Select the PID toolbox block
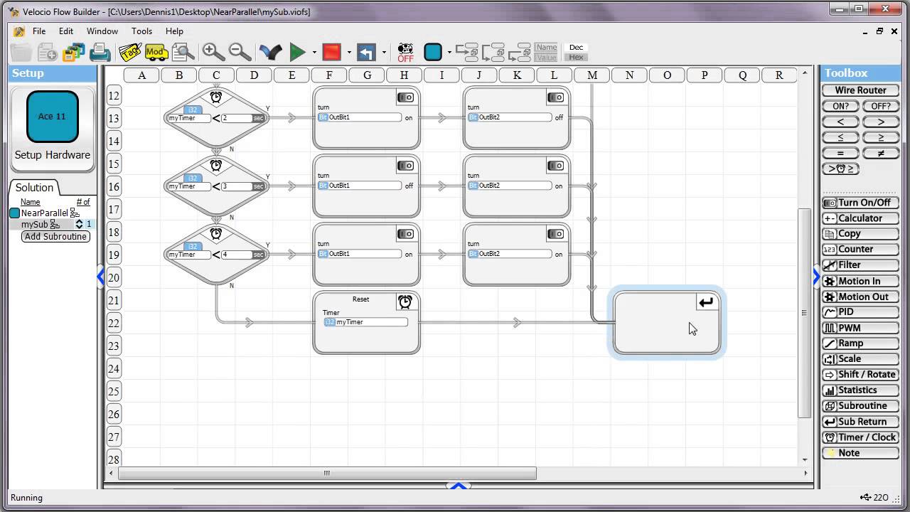The width and height of the screenshot is (910, 512). point(860,312)
